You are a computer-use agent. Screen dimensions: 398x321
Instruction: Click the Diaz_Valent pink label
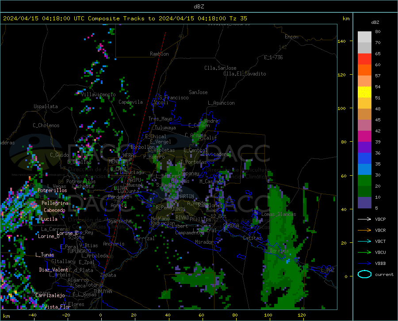[54, 270]
